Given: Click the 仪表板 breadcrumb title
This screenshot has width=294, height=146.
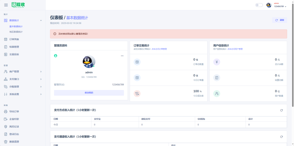Looking at the screenshot, I should pyautogui.click(x=57, y=18).
